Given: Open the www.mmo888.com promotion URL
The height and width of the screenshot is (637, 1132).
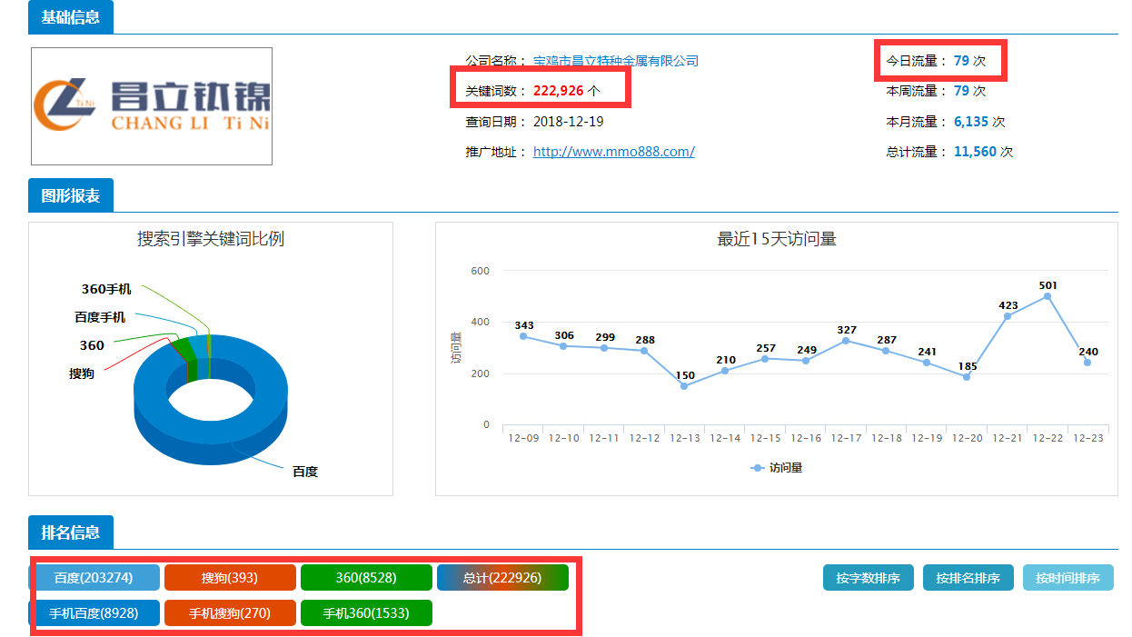Looking at the screenshot, I should (x=613, y=152).
